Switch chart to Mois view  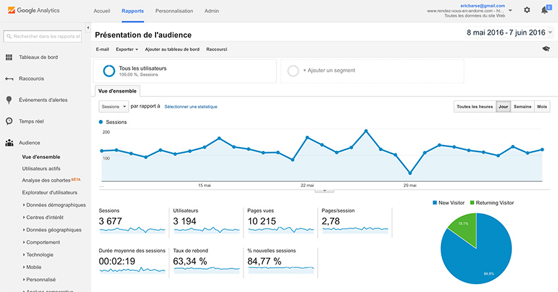[542, 106]
